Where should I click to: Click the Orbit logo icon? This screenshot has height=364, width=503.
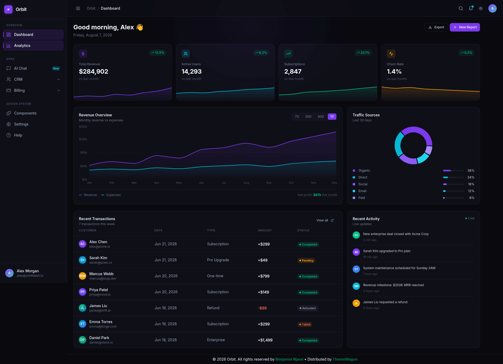[8, 9]
